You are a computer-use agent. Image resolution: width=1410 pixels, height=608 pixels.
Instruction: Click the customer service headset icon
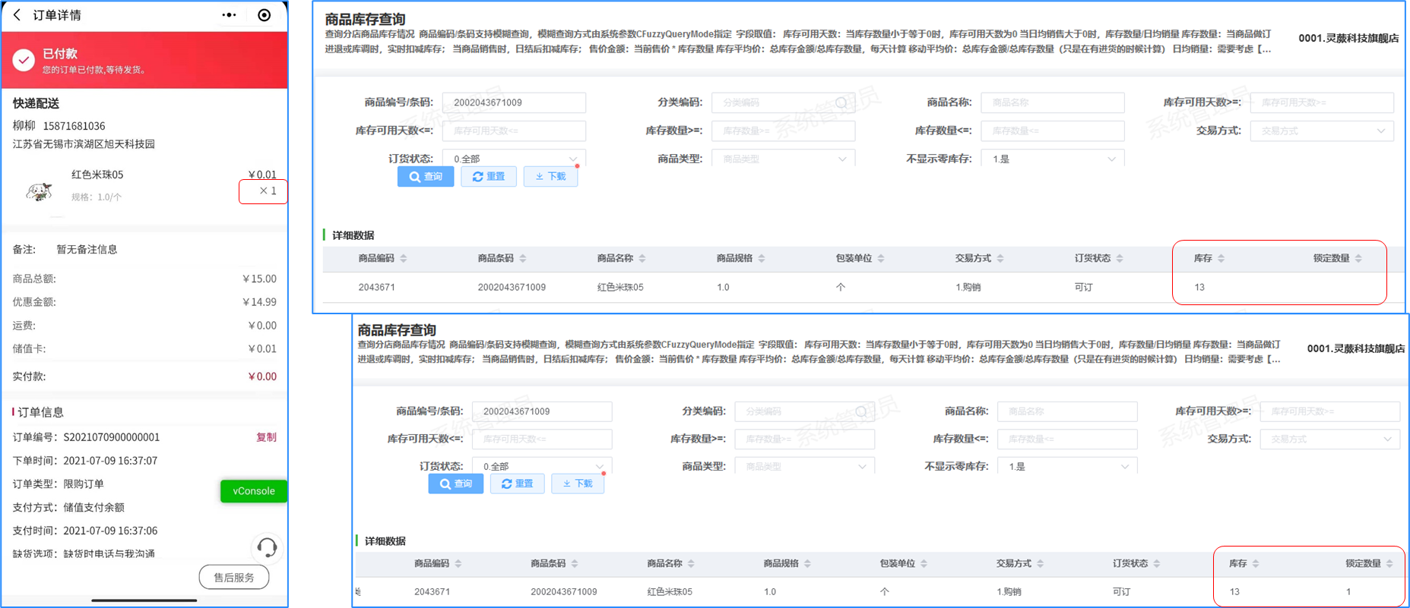(267, 547)
